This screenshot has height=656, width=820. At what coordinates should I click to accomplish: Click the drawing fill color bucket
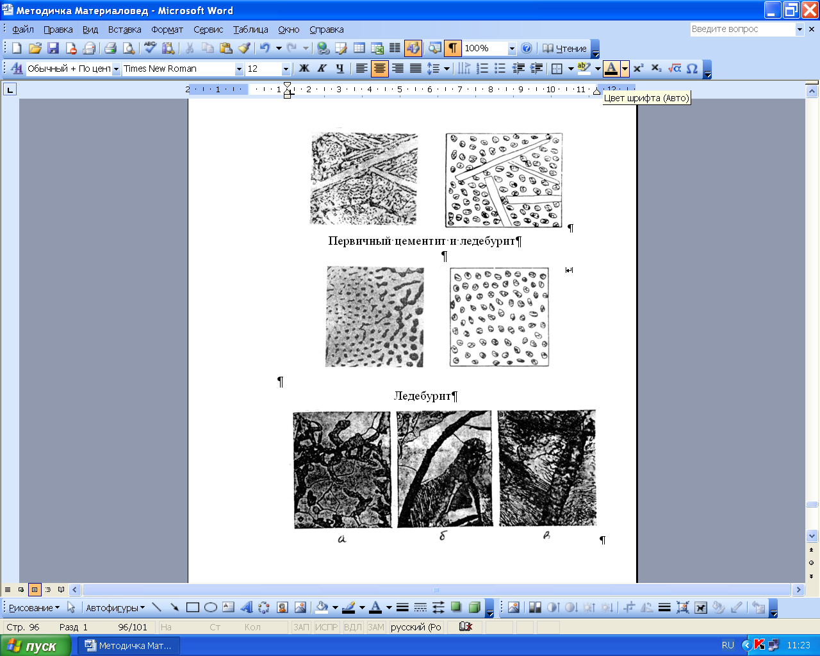tap(322, 607)
